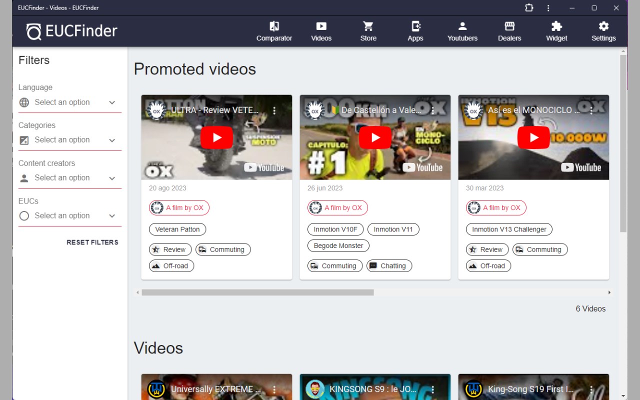Click the Begode Monster tag

338,246
